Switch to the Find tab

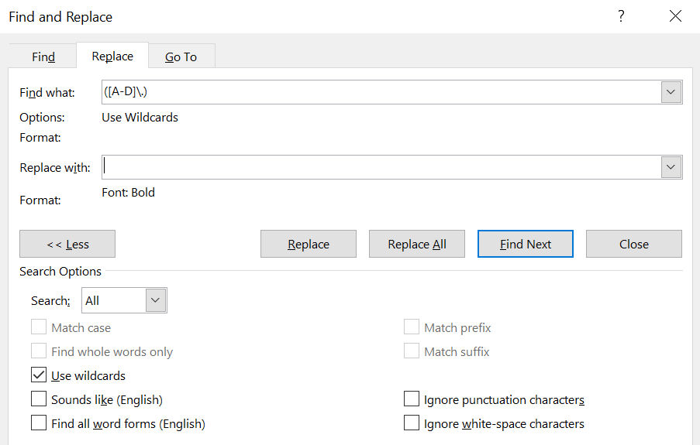click(x=43, y=56)
